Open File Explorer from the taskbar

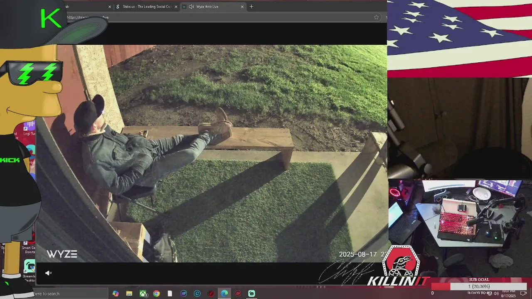[x=129, y=294]
